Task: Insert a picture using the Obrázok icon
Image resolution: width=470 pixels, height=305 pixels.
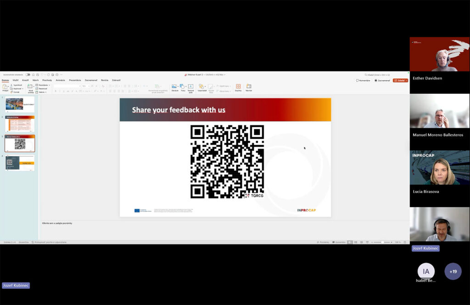Action: tap(174, 86)
